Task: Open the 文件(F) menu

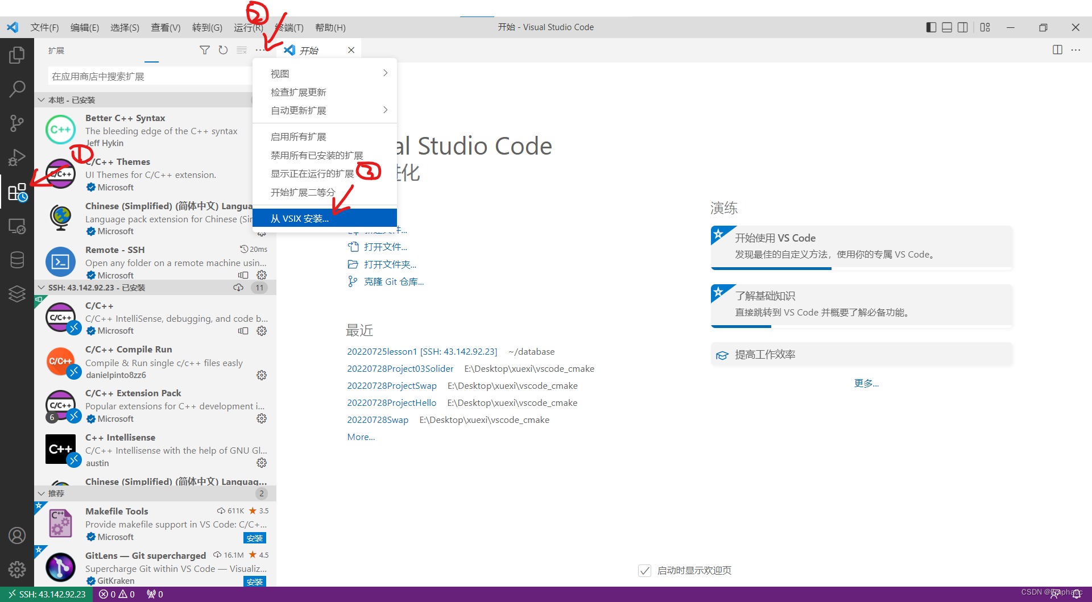Action: point(44,27)
